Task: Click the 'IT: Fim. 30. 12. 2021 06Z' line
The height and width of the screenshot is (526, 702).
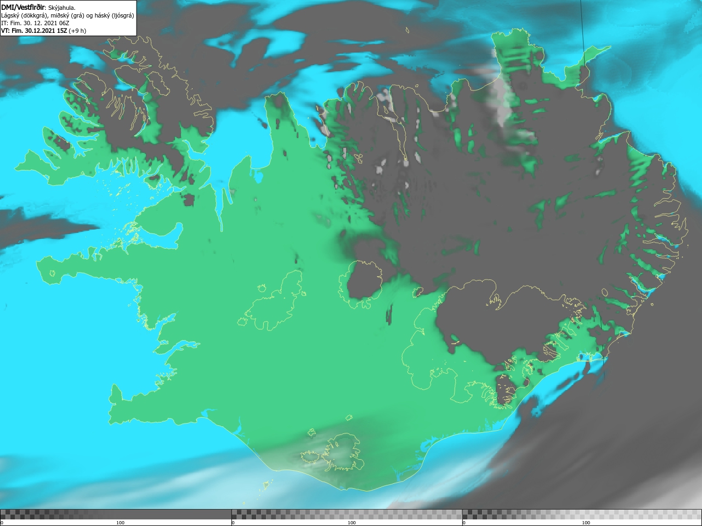Action: coord(36,23)
